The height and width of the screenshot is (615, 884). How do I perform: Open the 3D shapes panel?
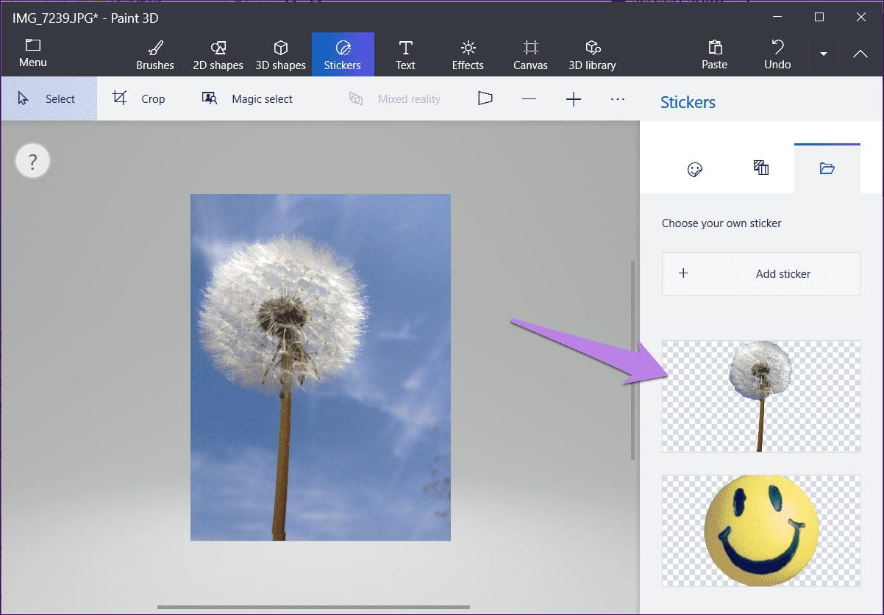pos(280,55)
